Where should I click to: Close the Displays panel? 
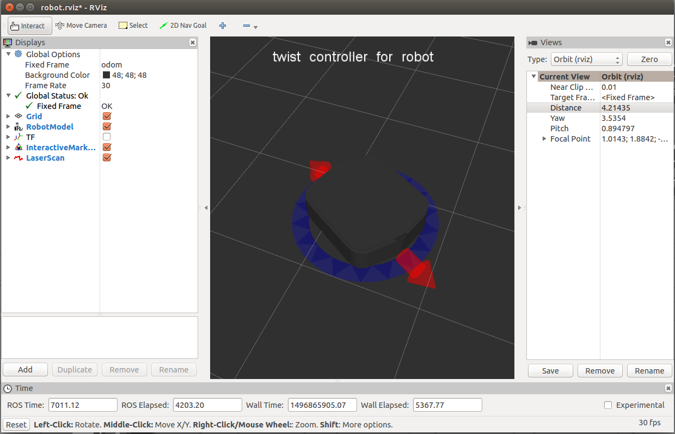click(192, 42)
